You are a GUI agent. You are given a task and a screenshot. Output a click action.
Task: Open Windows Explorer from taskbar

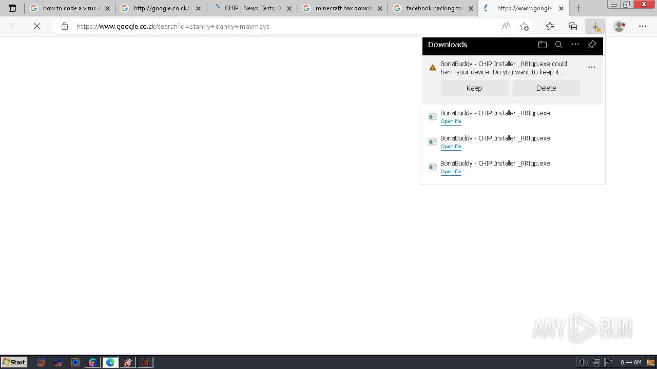(58, 362)
